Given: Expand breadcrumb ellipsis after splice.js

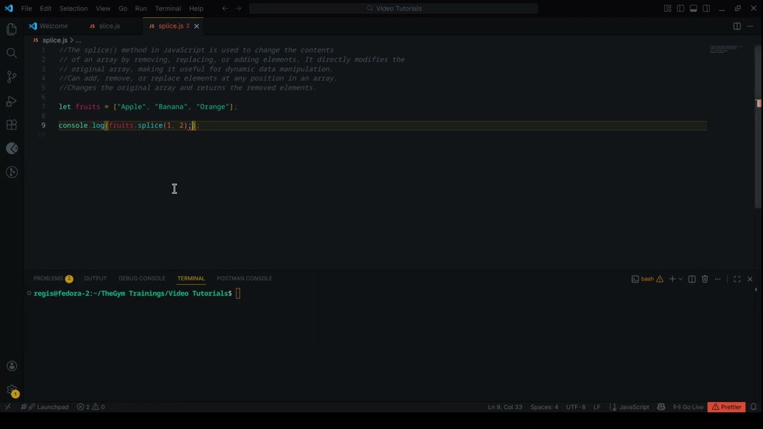Looking at the screenshot, I should (x=78, y=40).
